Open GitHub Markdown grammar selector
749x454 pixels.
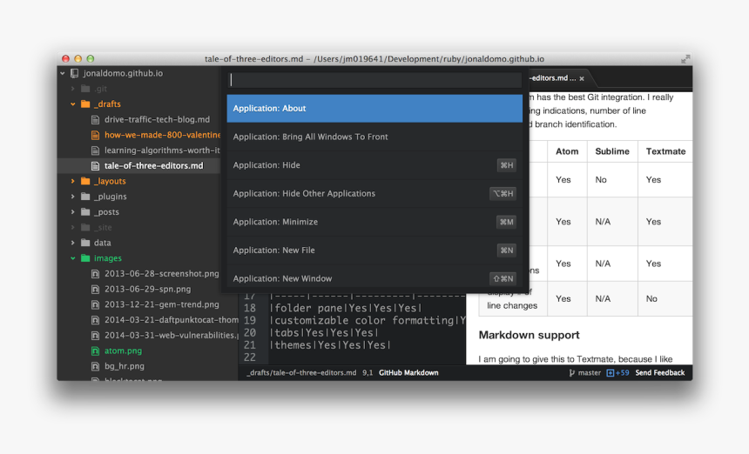click(408, 373)
